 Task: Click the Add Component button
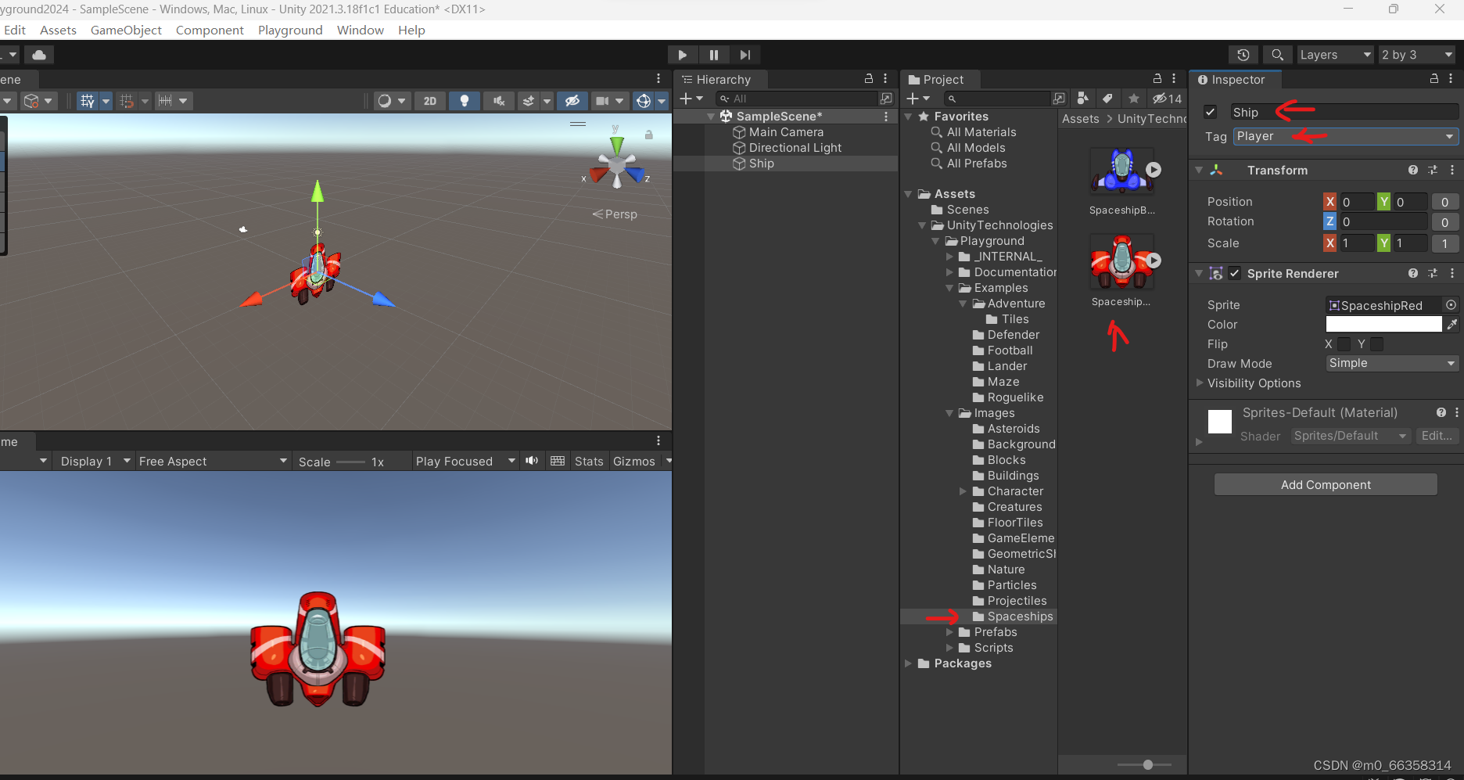tap(1326, 484)
